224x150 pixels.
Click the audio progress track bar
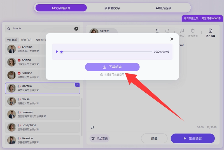pos(107,52)
